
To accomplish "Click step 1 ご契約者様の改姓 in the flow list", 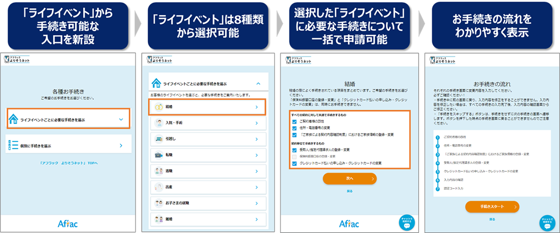I will point(454,137).
